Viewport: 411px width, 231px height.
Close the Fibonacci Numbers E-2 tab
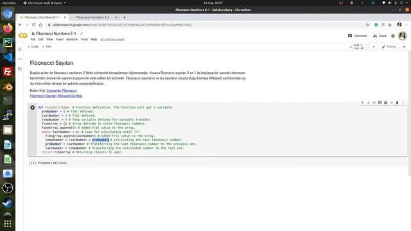(116, 17)
